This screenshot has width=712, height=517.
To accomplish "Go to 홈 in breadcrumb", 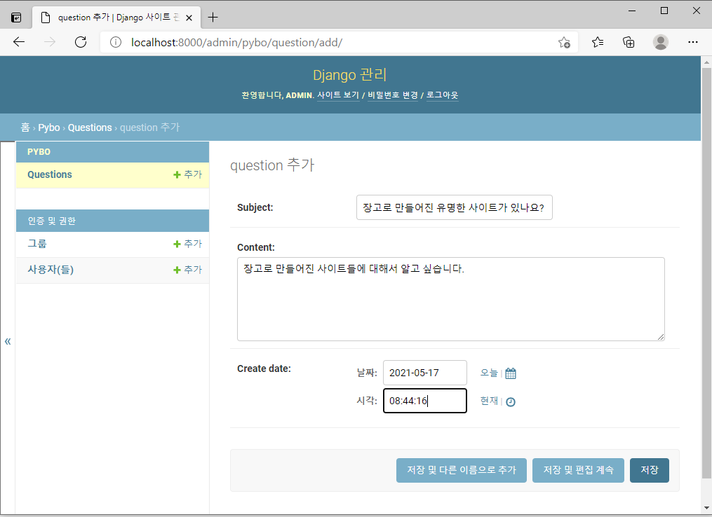I will pyautogui.click(x=25, y=127).
